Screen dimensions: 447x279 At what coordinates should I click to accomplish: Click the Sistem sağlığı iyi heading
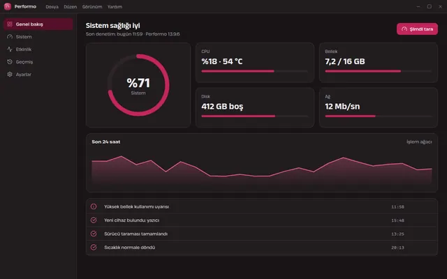tap(113, 26)
